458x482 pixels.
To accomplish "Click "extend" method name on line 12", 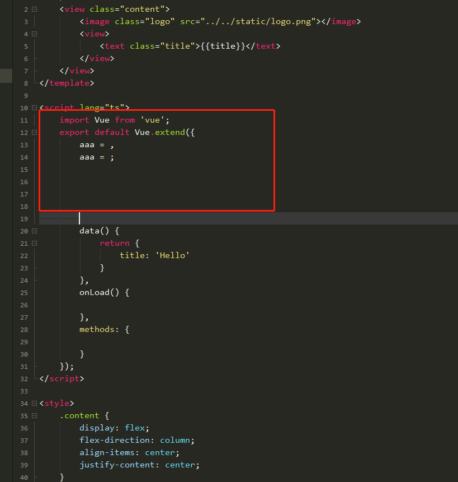I will point(170,133).
